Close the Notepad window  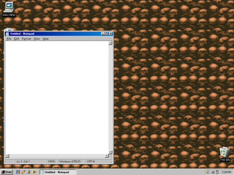coord(111,34)
